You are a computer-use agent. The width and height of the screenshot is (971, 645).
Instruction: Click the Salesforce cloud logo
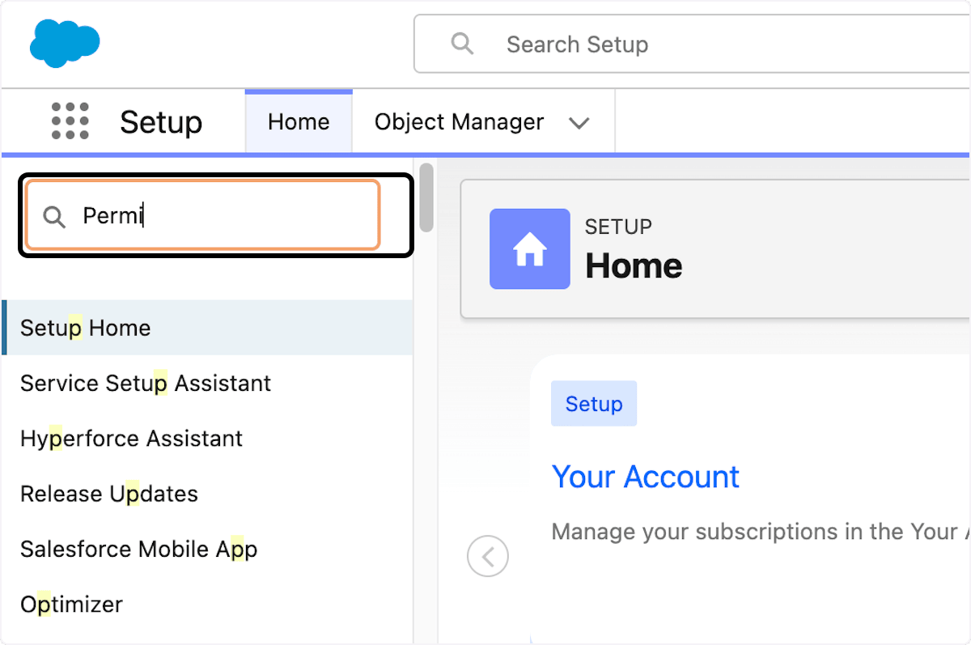pos(65,44)
